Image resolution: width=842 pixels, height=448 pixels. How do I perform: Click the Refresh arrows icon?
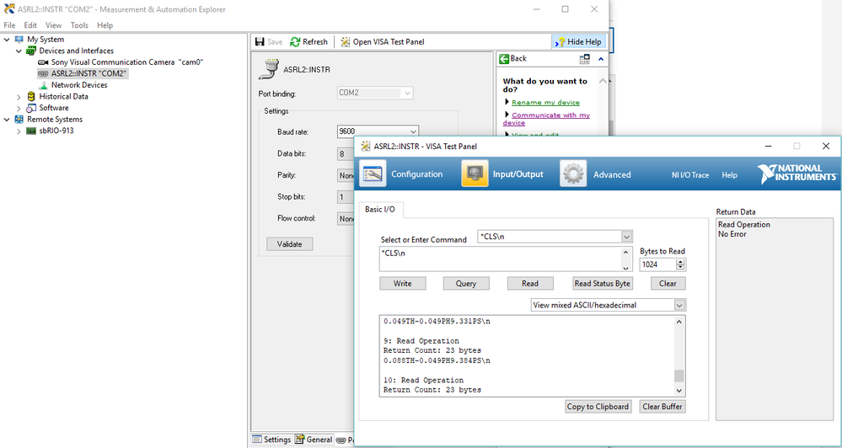coord(295,42)
